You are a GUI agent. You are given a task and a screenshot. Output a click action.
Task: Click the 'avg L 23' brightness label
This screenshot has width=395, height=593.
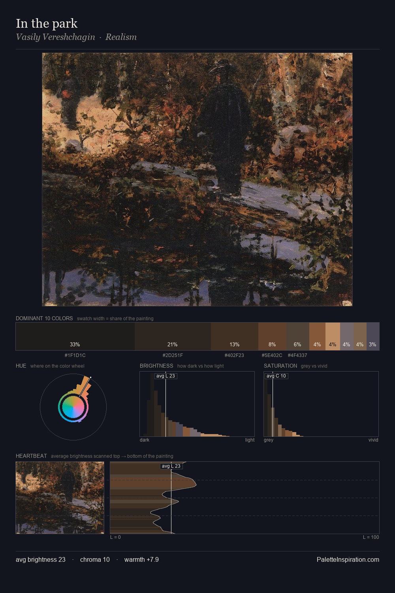click(166, 376)
